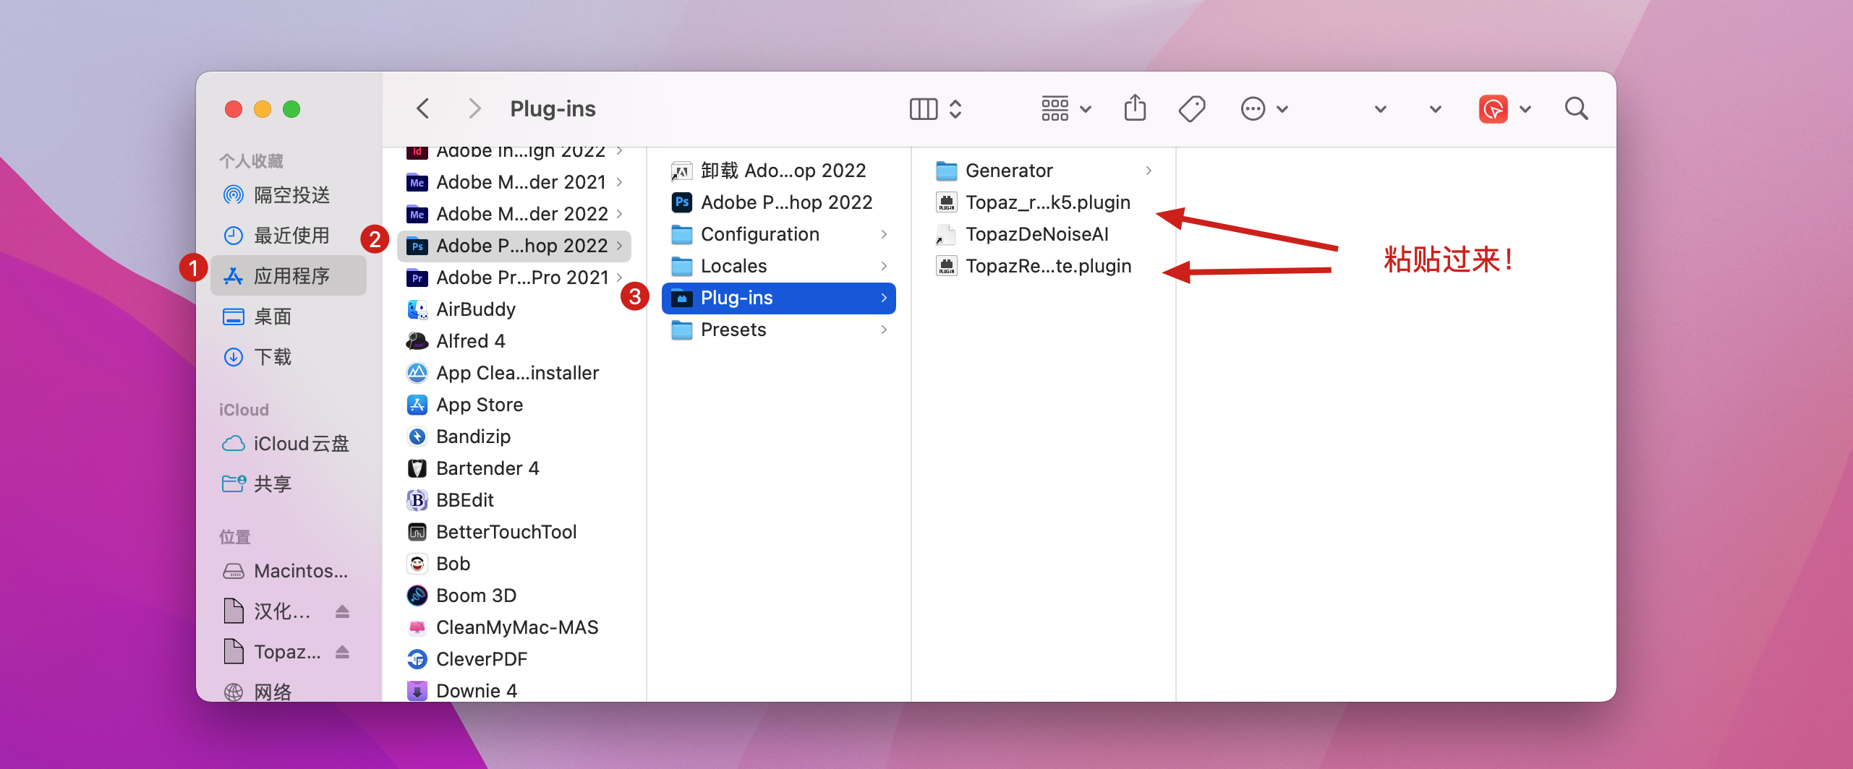Image resolution: width=1853 pixels, height=769 pixels.
Task: Open iCloud云盘 in the sidebar
Action: (300, 444)
